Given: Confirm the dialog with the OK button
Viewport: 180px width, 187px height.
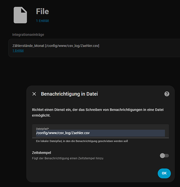Looking at the screenshot, I should (x=164, y=173).
